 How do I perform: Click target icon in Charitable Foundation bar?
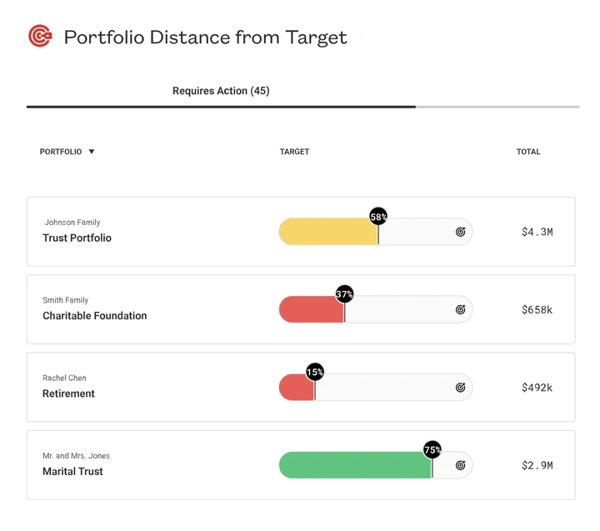(460, 309)
